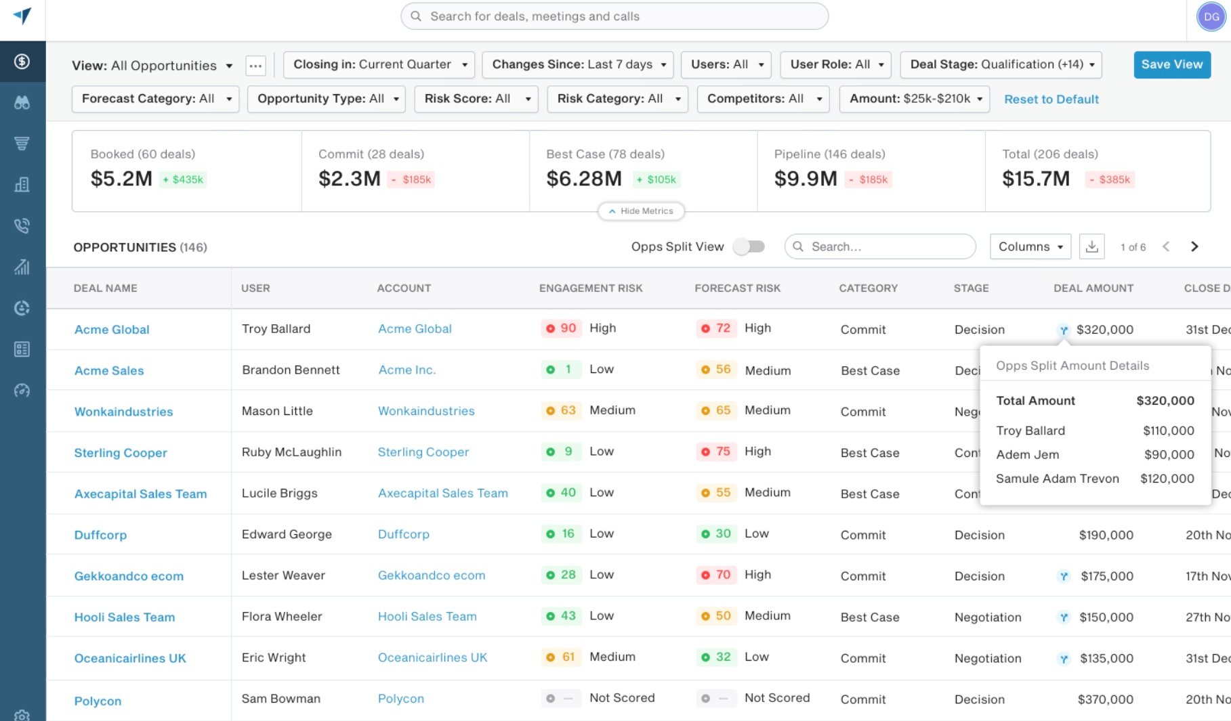The image size is (1231, 721).
Task: Click the Duffcorp $190,000 deal amount
Action: tap(1106, 536)
